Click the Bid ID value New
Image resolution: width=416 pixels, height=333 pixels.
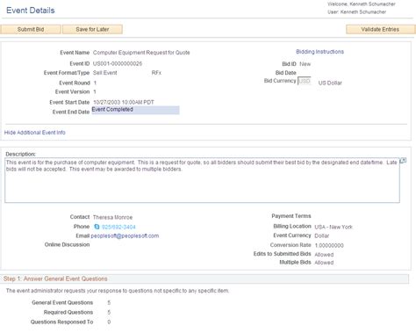pyautogui.click(x=305, y=64)
